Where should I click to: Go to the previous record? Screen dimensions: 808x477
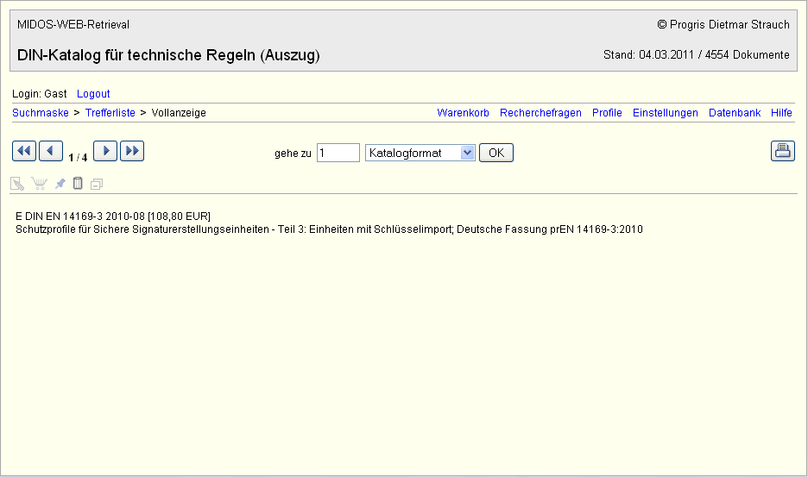pos(51,152)
